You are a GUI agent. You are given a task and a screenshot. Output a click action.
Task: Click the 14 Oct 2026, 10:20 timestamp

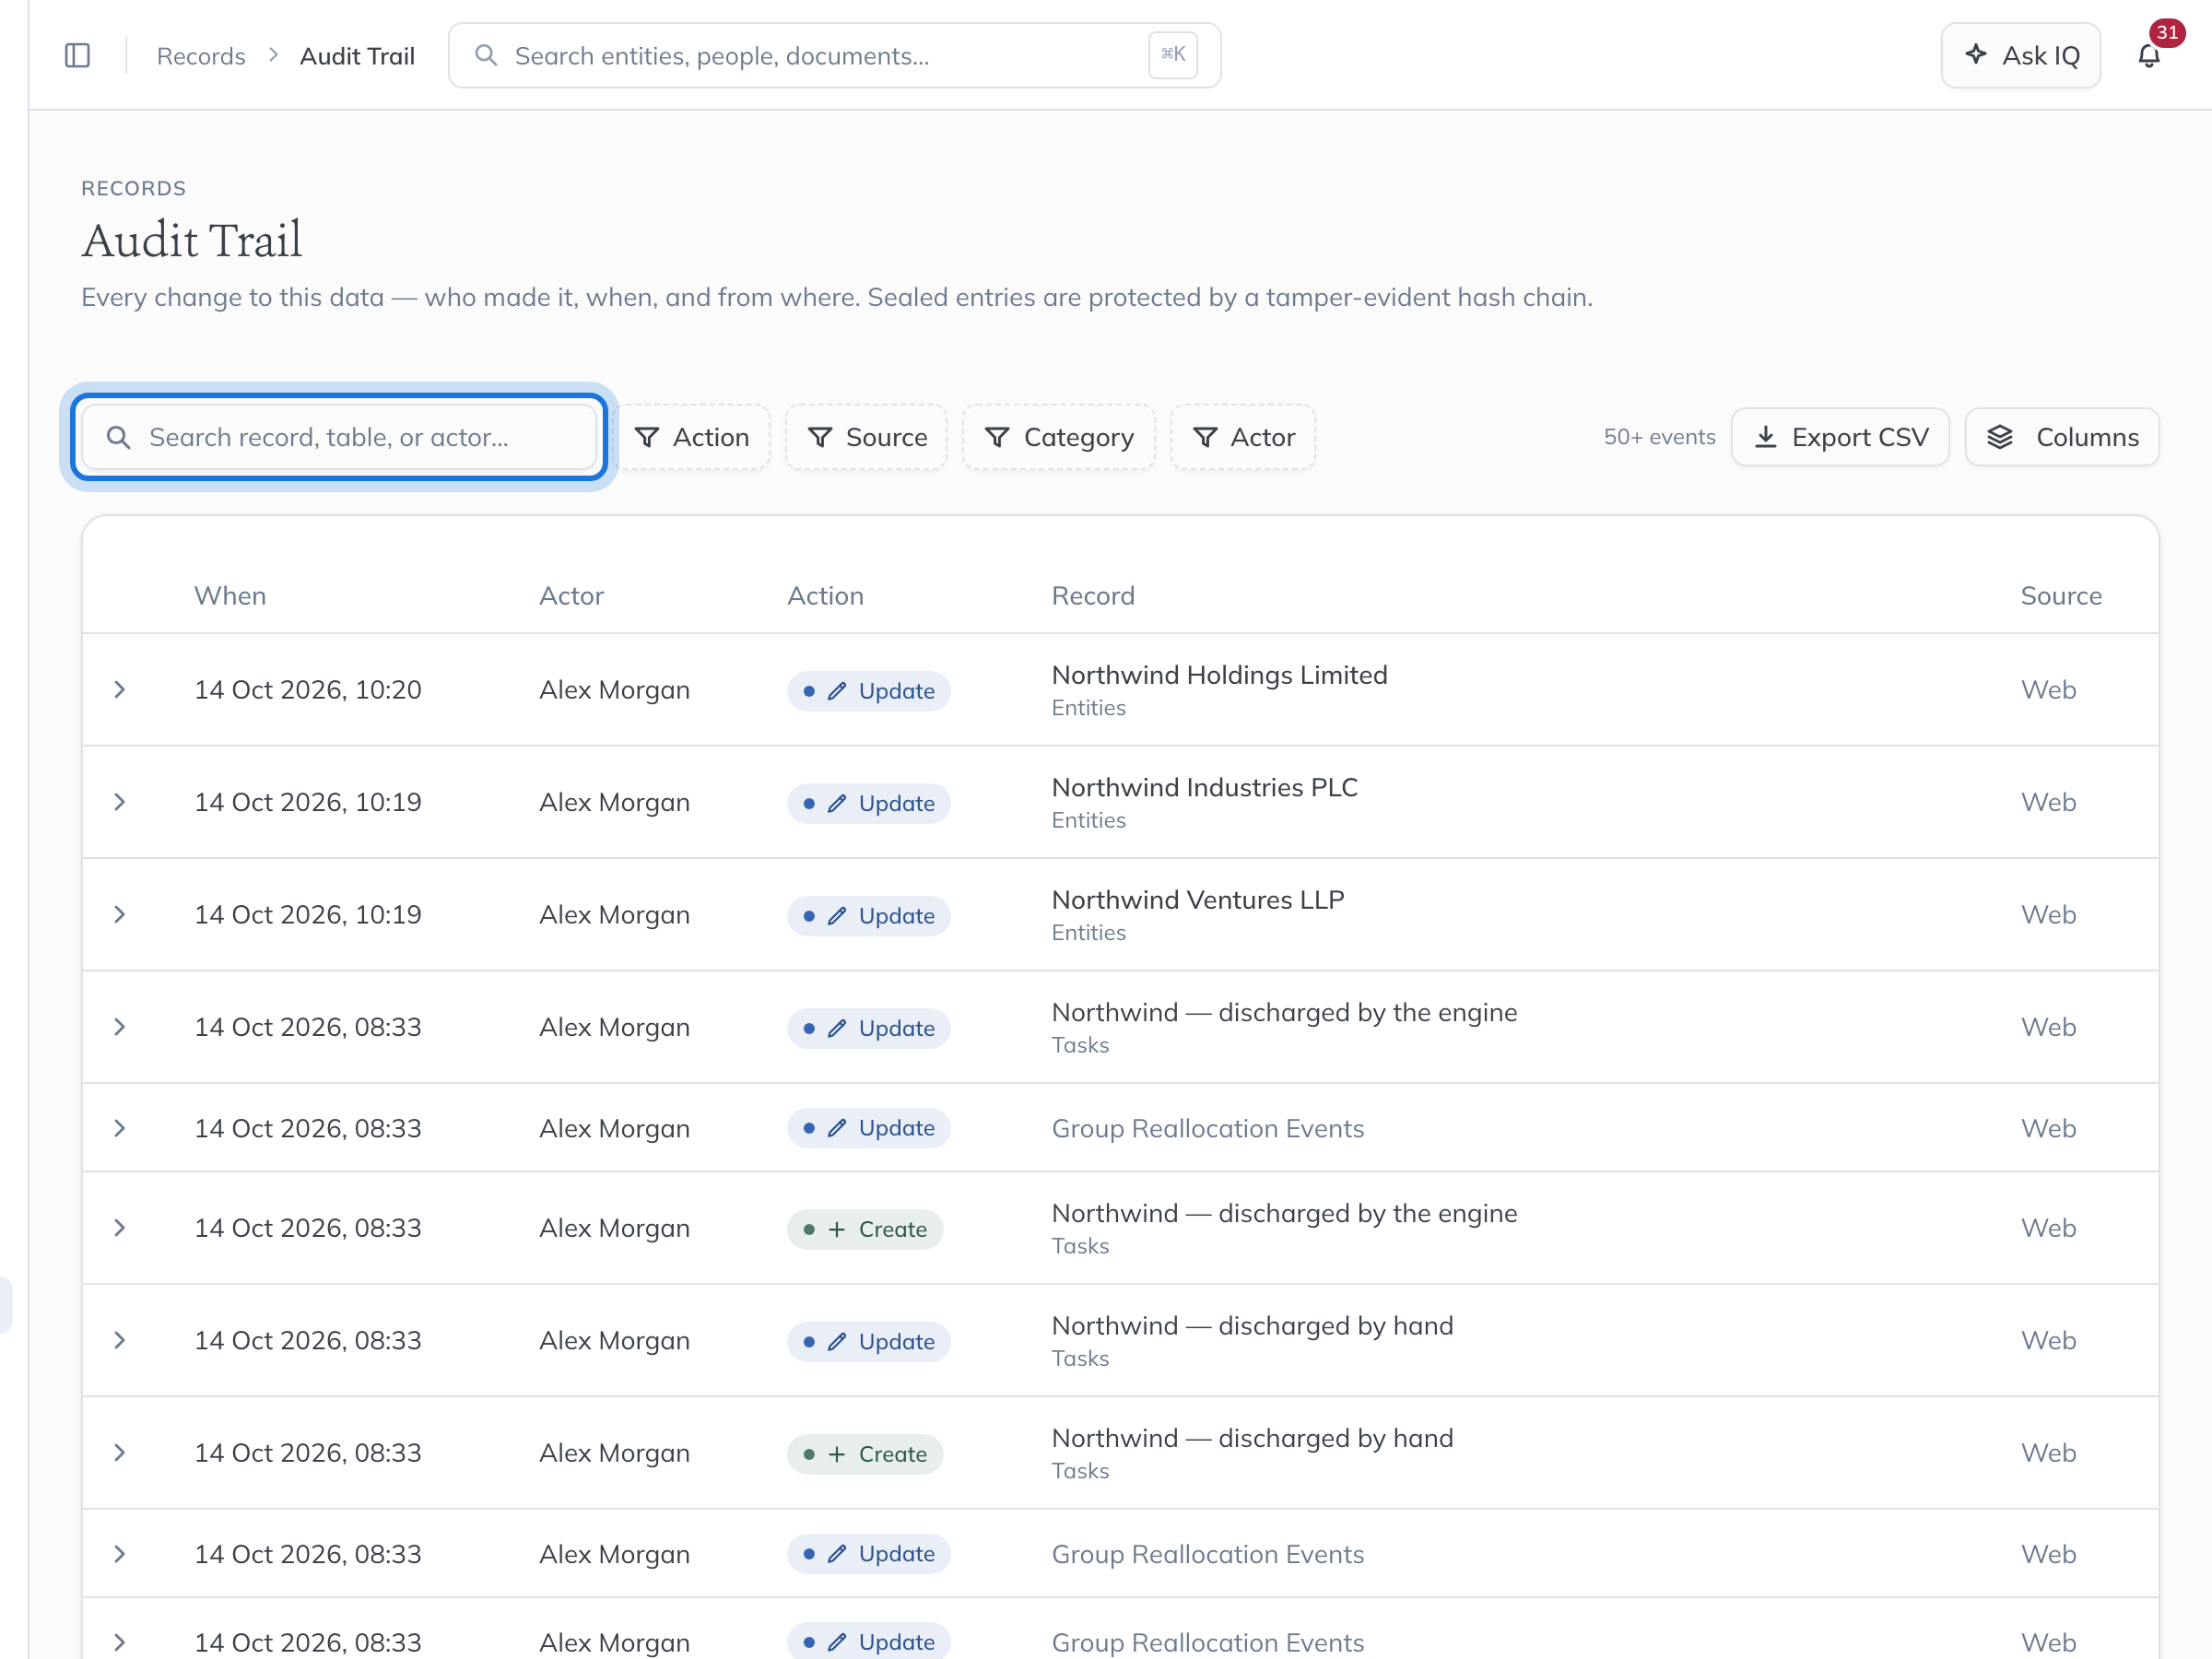pos(308,690)
